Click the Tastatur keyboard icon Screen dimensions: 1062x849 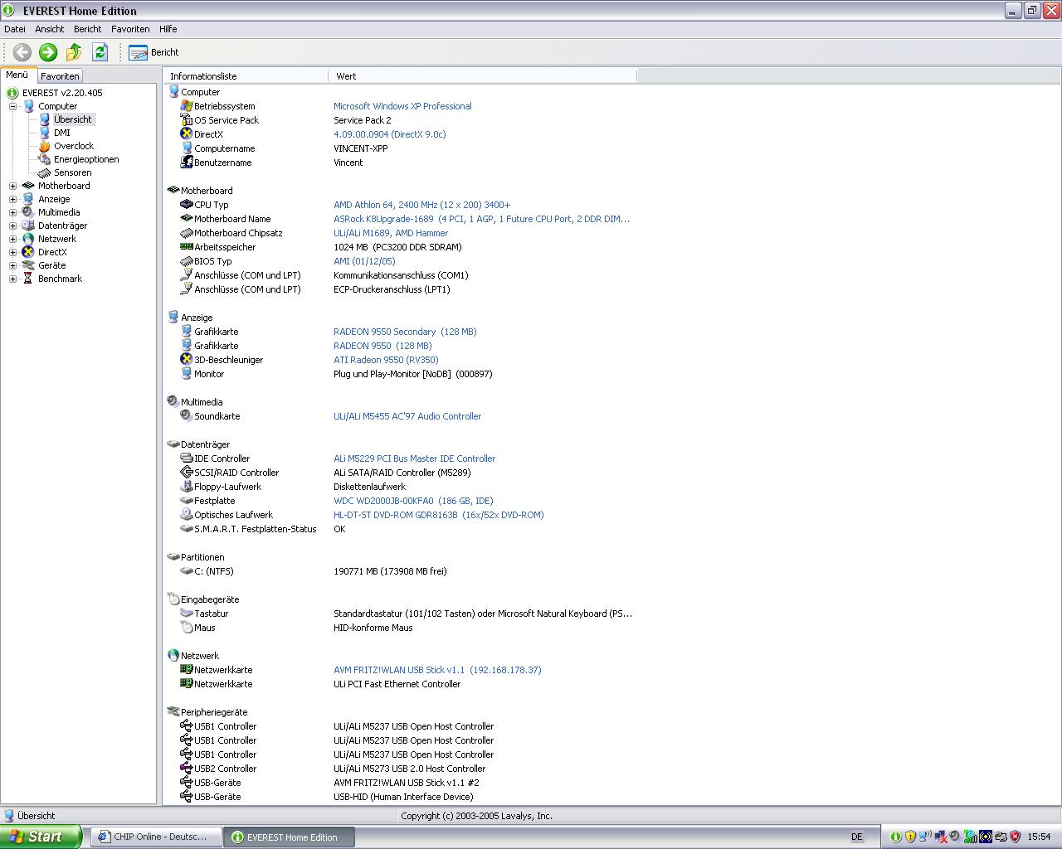click(187, 614)
